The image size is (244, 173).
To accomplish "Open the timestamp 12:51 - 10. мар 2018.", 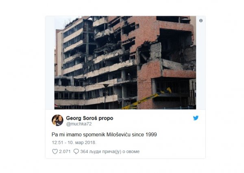I will pos(74,142).
